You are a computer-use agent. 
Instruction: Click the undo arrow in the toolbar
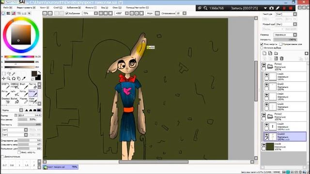pyautogui.click(x=45, y=13)
